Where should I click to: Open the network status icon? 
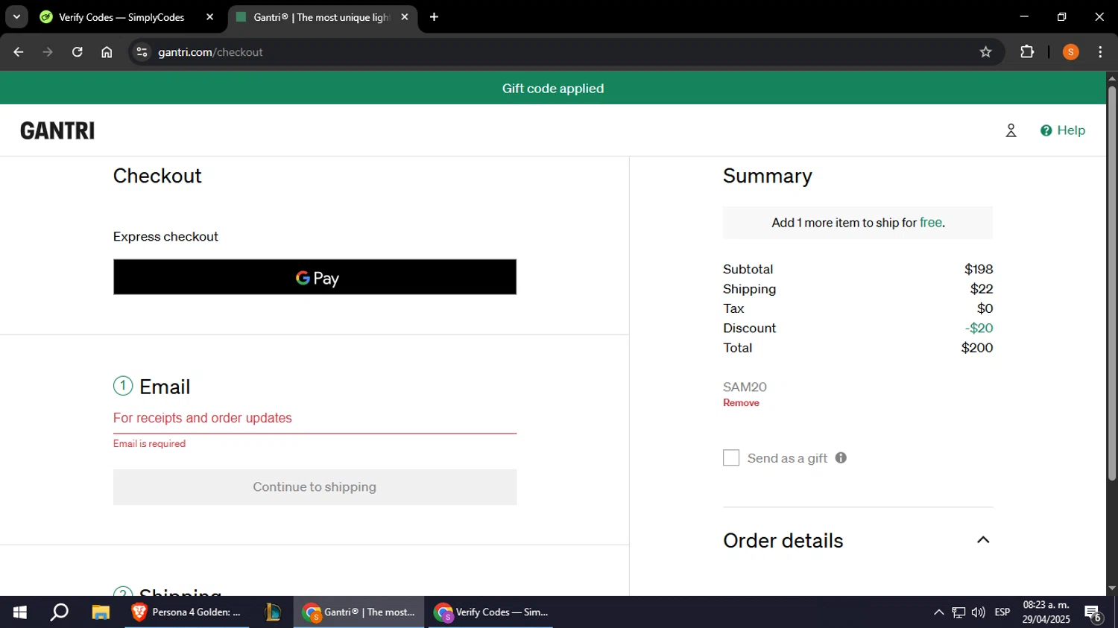pyautogui.click(x=958, y=612)
